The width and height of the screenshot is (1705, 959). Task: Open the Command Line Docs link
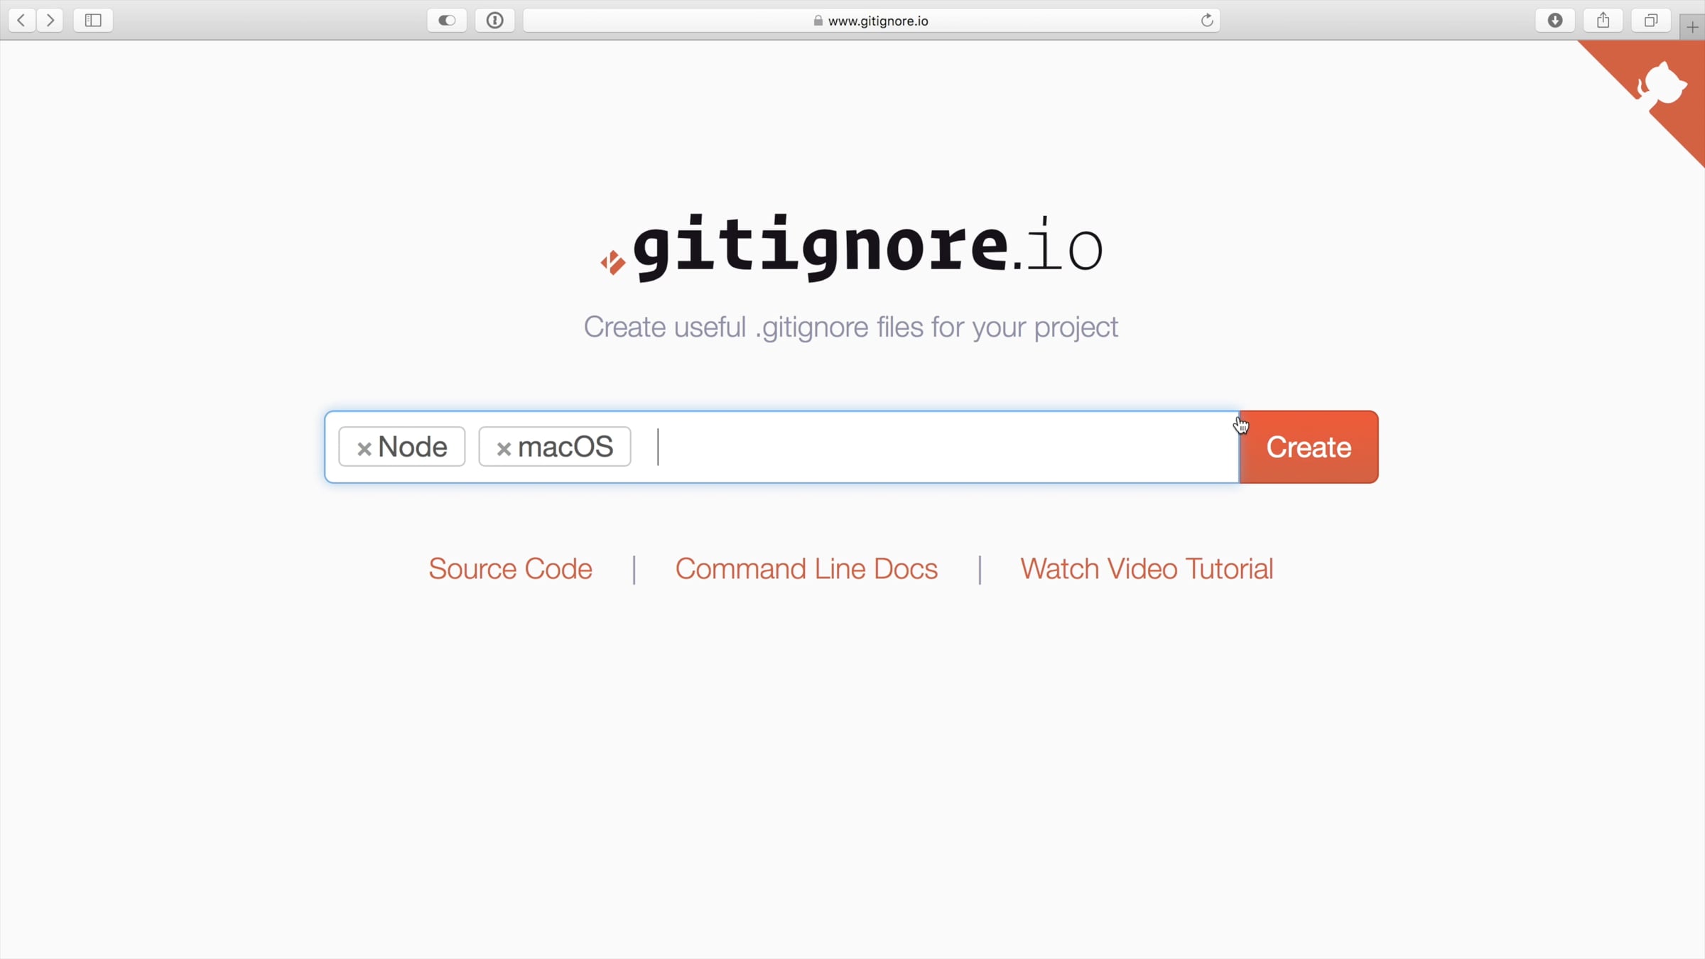coord(806,569)
